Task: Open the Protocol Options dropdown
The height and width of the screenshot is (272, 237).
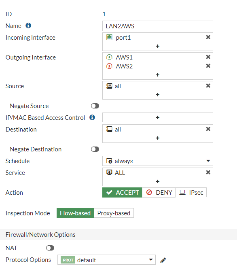Action: coord(106,260)
